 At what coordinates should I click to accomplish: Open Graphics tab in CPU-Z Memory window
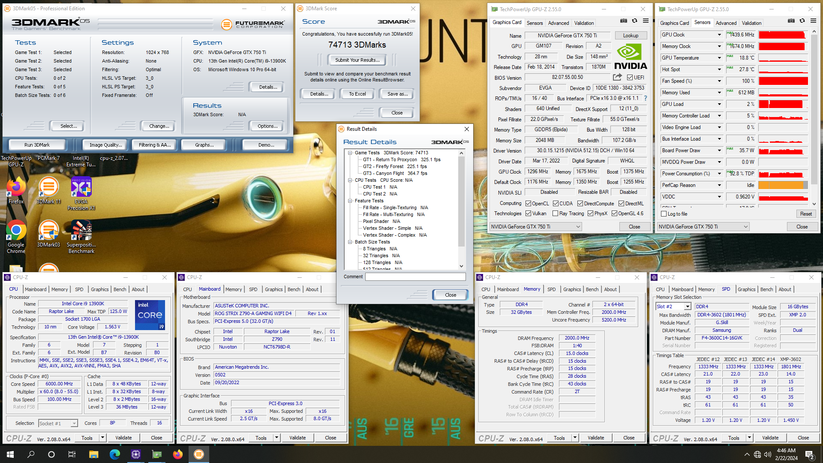click(x=572, y=289)
